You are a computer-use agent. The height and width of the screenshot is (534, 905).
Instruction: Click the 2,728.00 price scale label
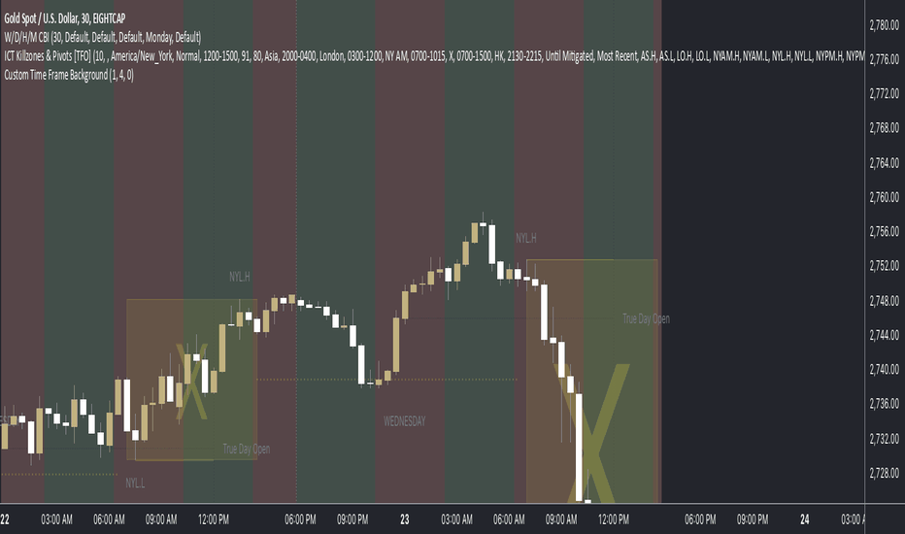(884, 473)
